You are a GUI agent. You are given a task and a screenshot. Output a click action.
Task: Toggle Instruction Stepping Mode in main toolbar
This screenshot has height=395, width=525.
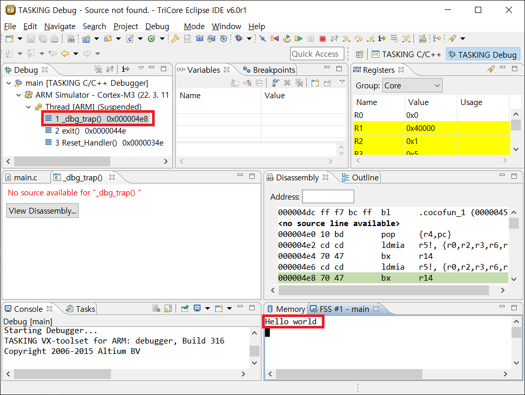click(x=382, y=39)
